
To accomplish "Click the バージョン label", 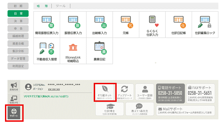I will pyautogui.click(x=38, y=89).
